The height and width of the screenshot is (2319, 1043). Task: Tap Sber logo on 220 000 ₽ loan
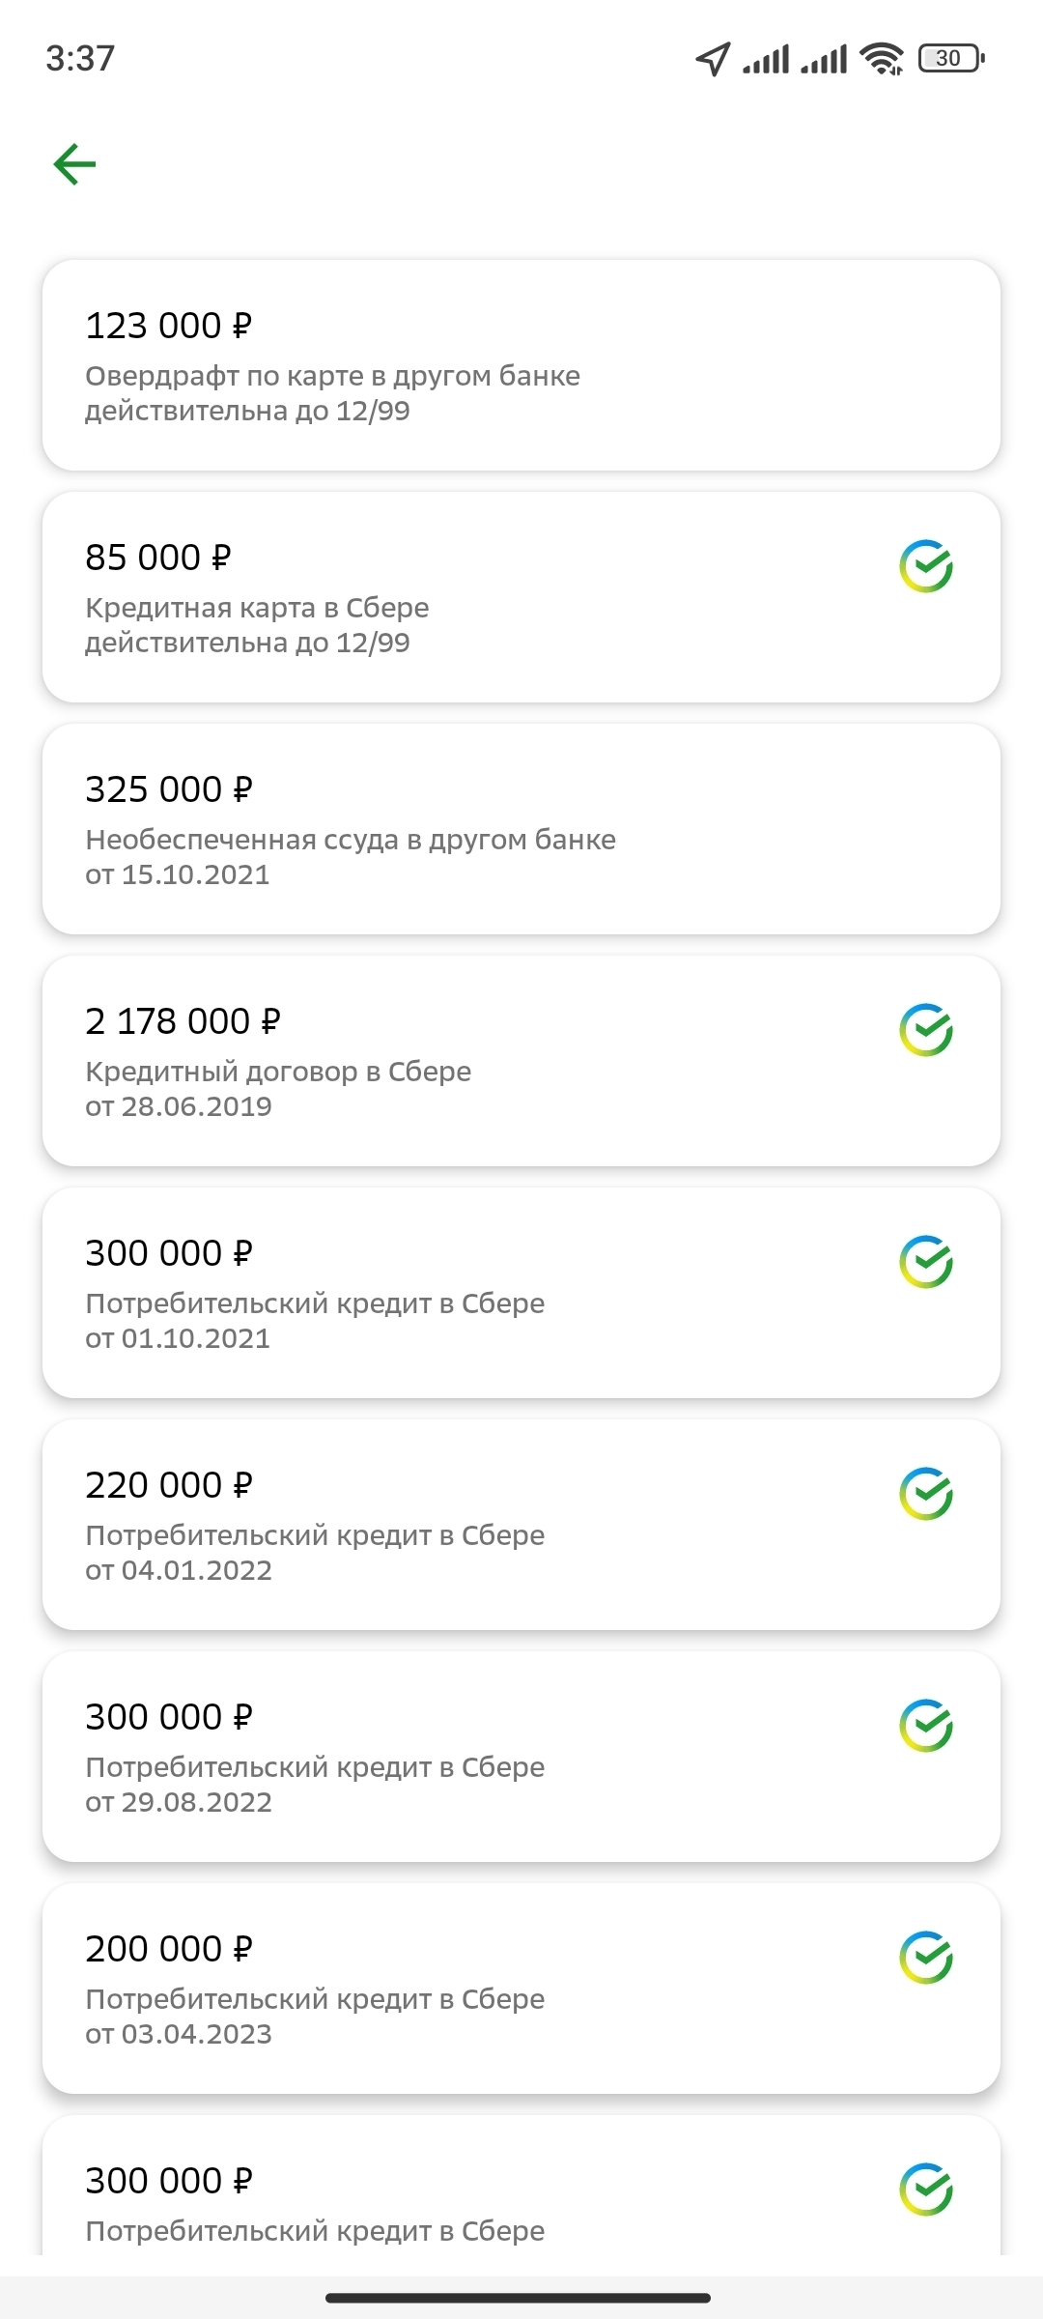tap(926, 1494)
